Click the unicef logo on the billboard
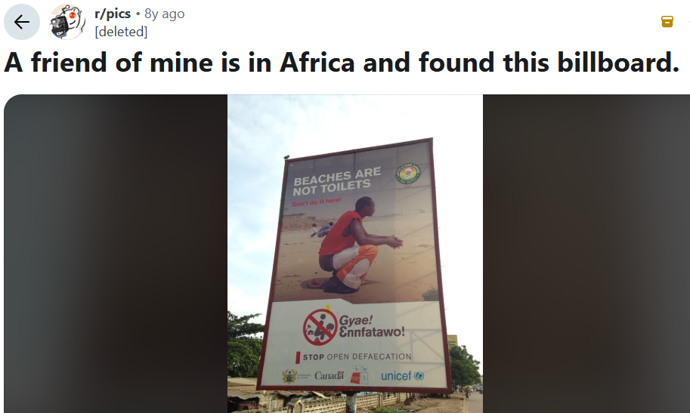The image size is (690, 413). tap(402, 375)
